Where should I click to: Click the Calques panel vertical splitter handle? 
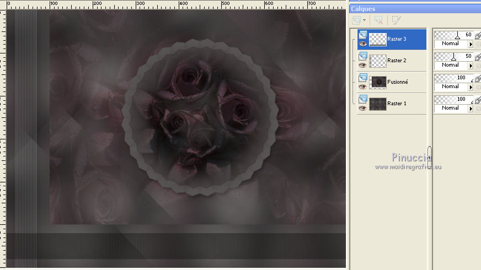point(430,158)
